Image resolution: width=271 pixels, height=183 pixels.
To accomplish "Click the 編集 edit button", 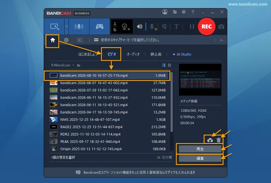I will click(x=200, y=158).
